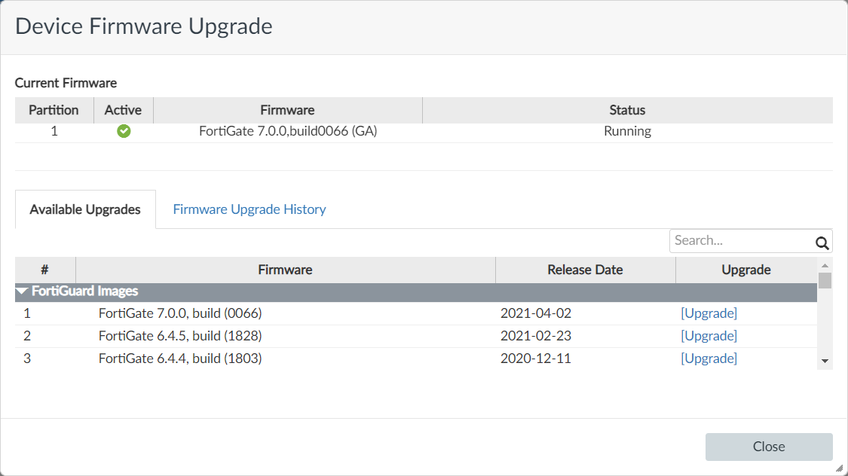Click scrollbar up arrow in upgrades list

(x=825, y=266)
